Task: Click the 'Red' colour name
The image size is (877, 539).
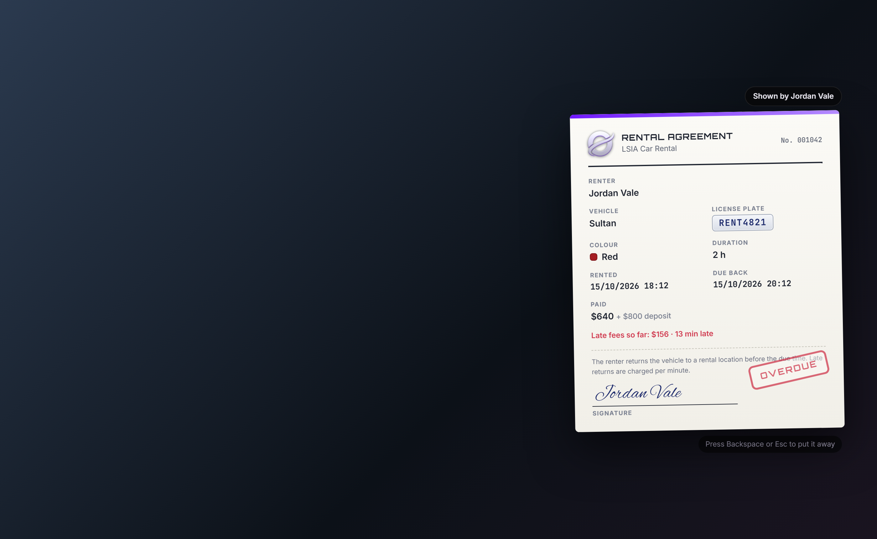Action: 610,257
